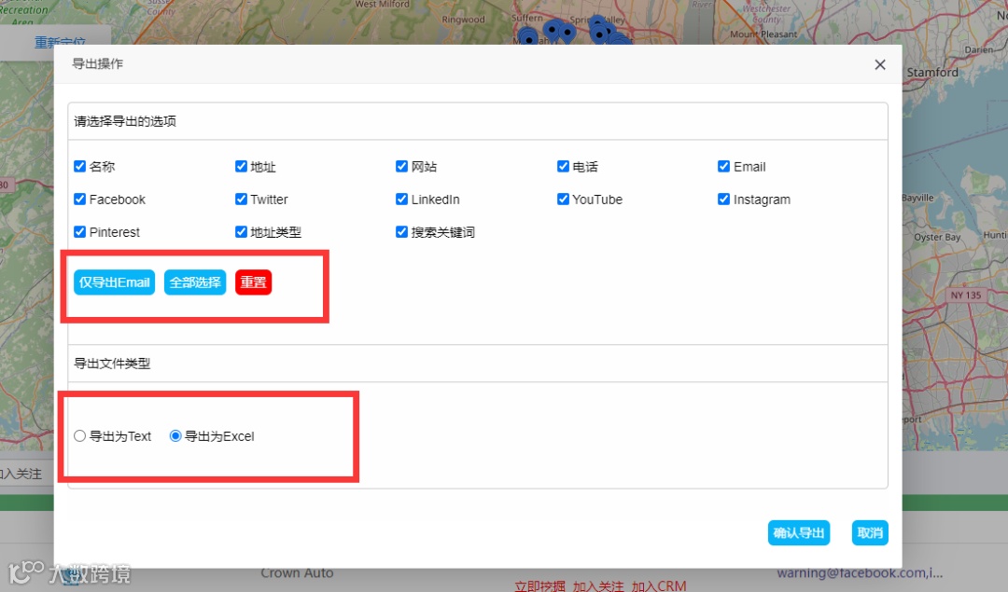This screenshot has width=1008, height=592.
Task: Click the 加入CRM link
Action: [x=659, y=585]
